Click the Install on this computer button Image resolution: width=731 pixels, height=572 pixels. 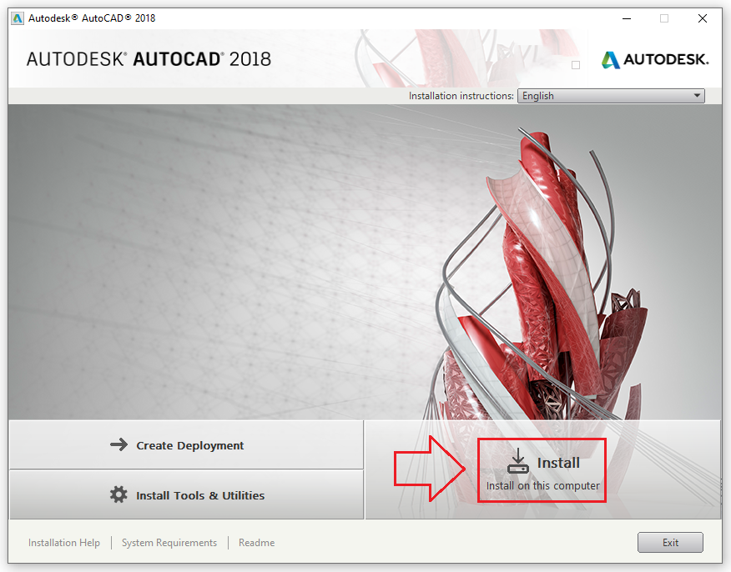coord(542,470)
